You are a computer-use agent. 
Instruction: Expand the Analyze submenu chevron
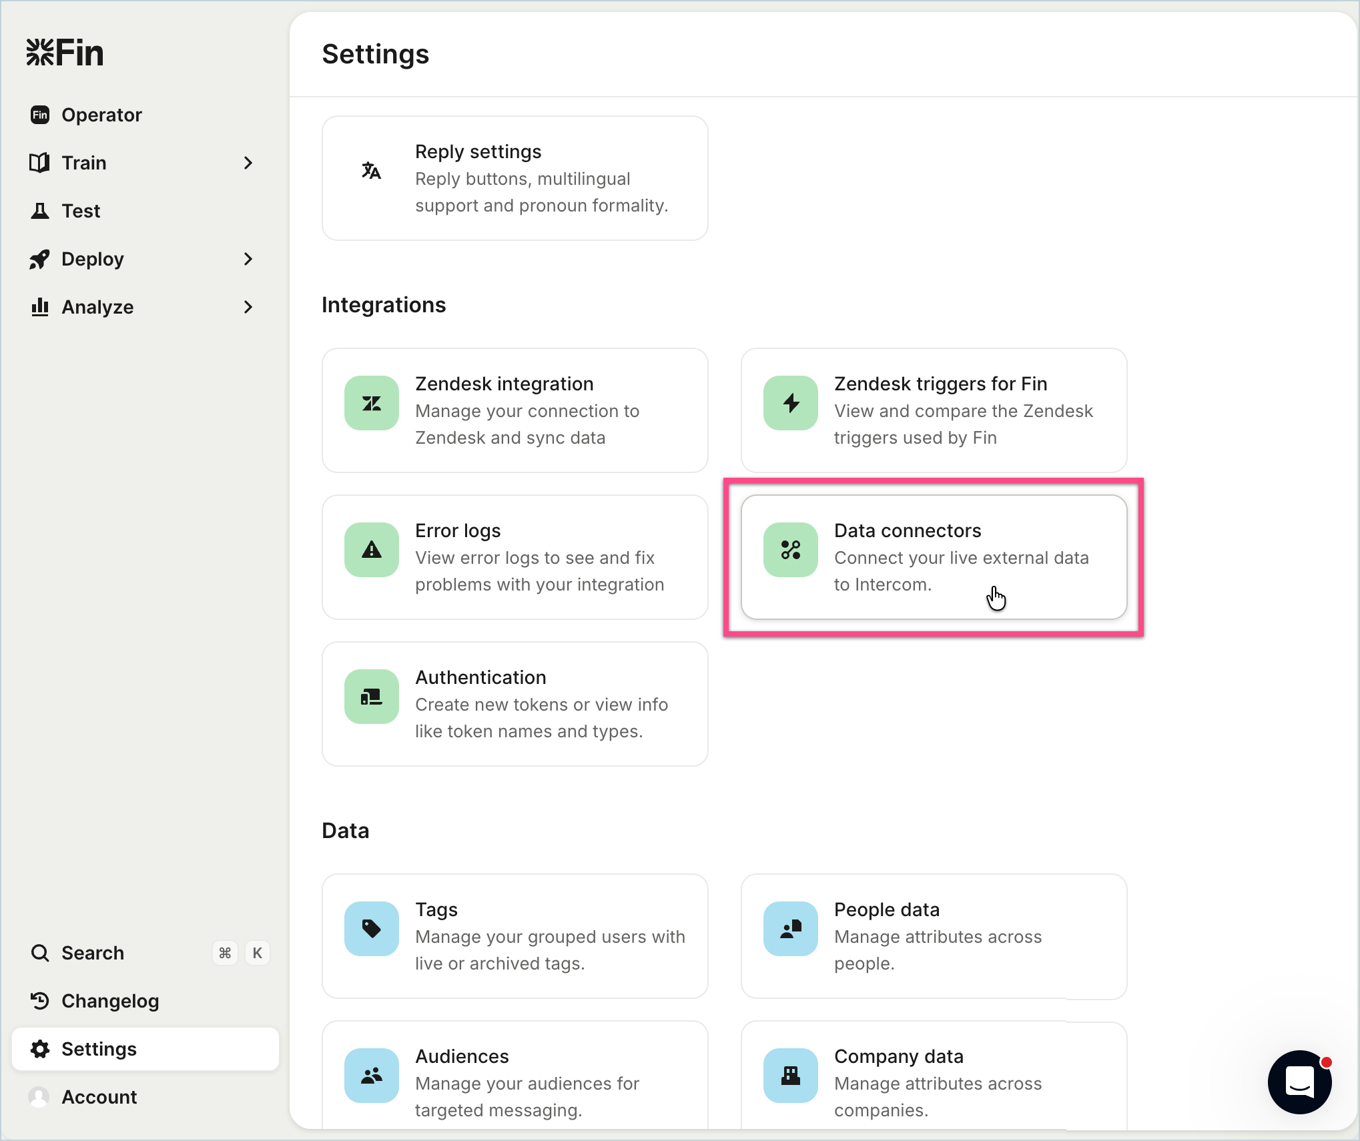tap(248, 307)
